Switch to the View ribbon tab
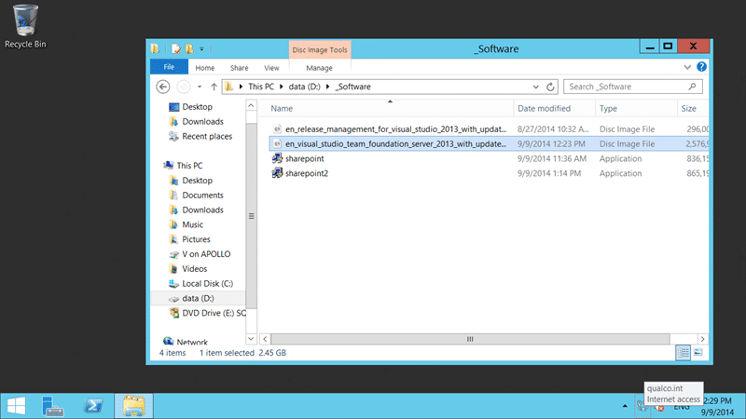746x419 pixels. [x=271, y=68]
